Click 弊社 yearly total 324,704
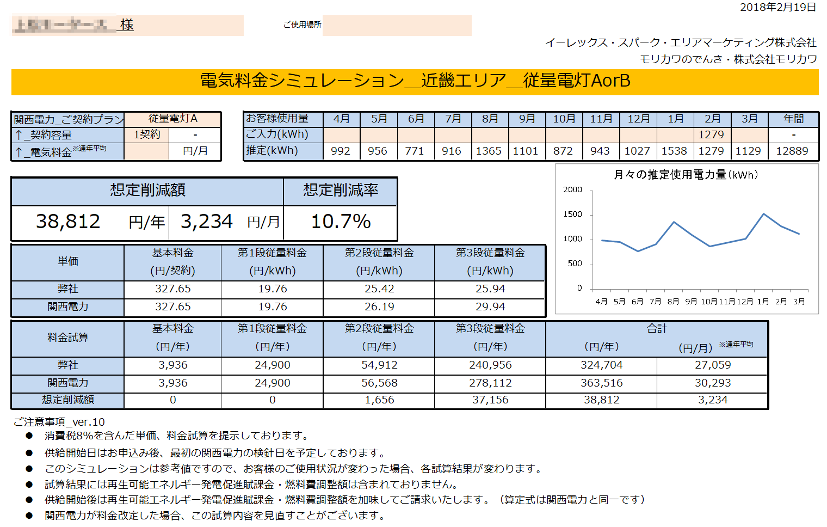Image resolution: width=827 pixels, height=527 pixels. [x=601, y=365]
